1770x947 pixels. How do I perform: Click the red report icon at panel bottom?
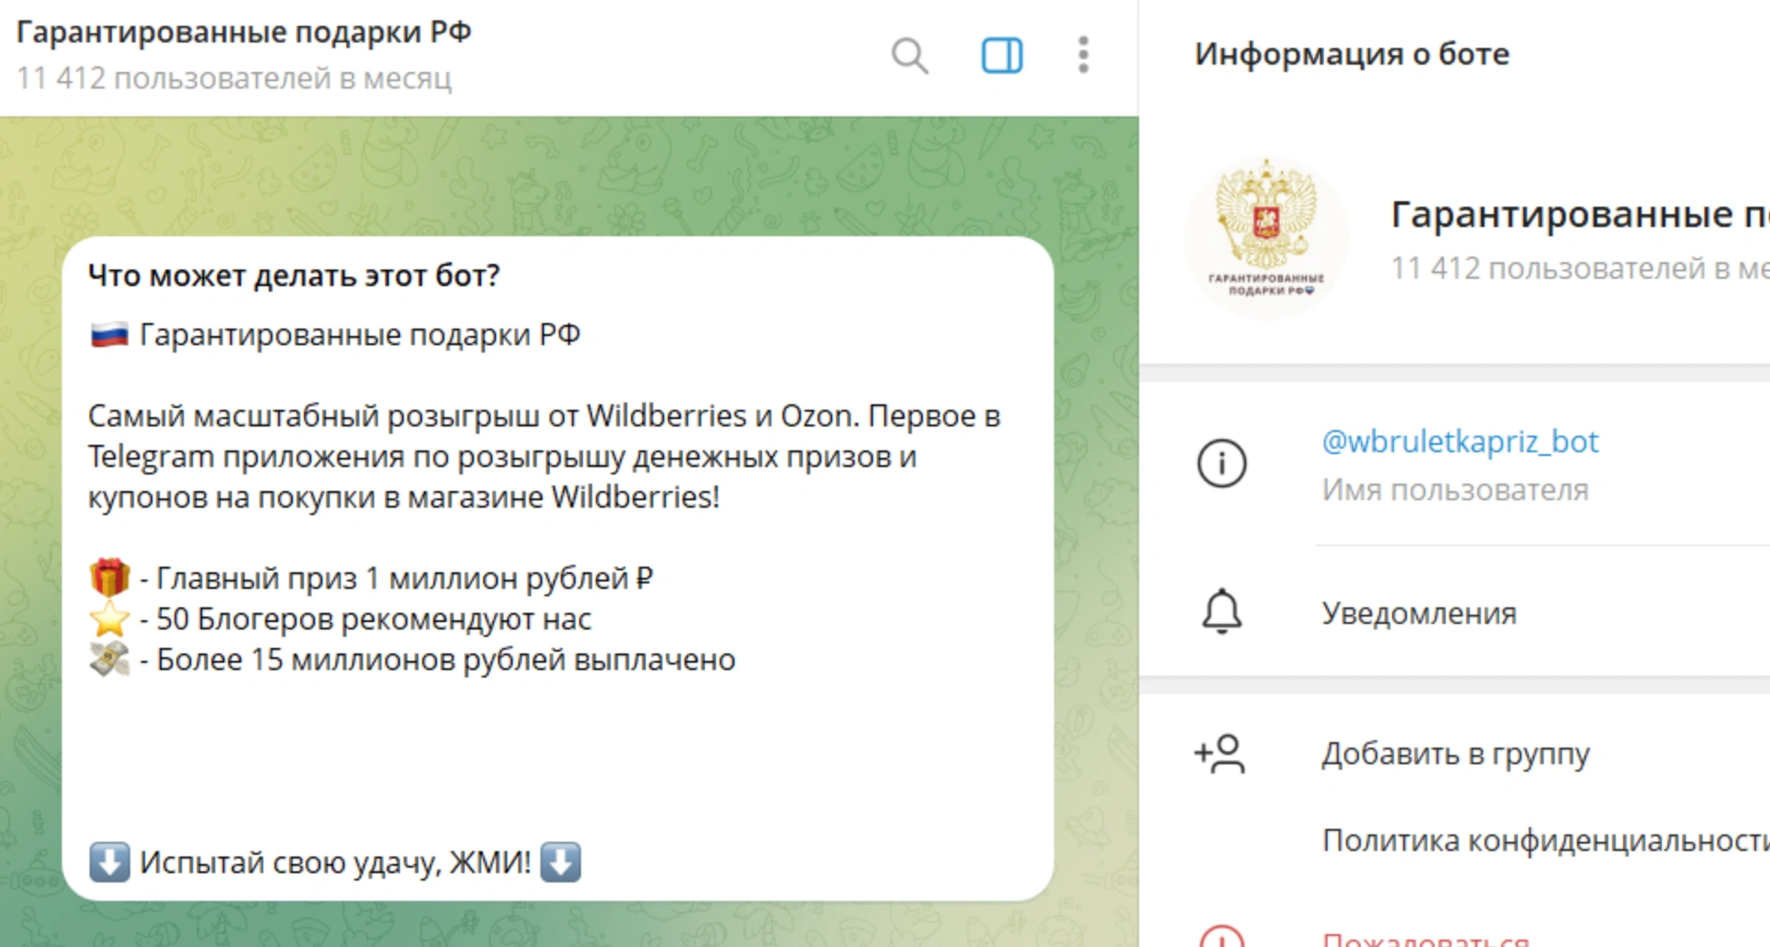(1221, 936)
